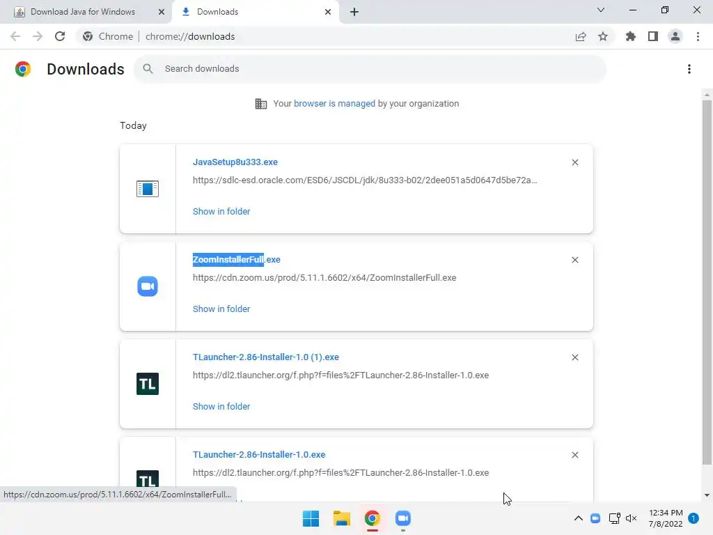Switch to the Download Java for Windows tab

tap(83, 12)
